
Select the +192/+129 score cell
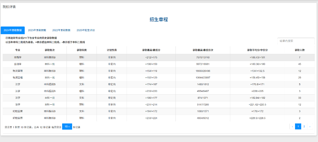tap(151, 78)
